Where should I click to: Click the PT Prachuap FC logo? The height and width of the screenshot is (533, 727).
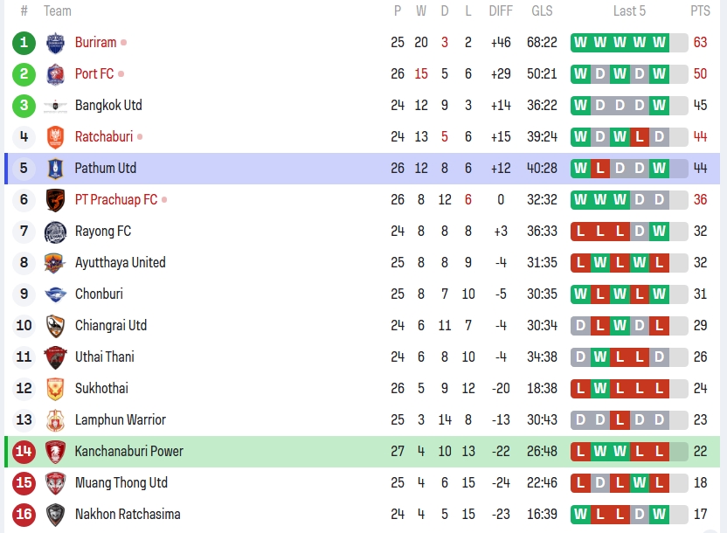[x=55, y=200]
